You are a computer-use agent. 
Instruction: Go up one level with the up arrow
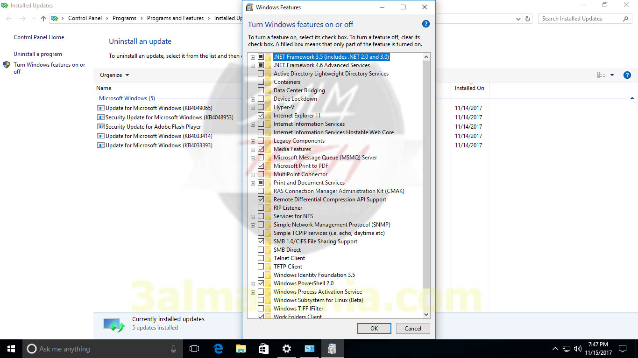(43, 19)
